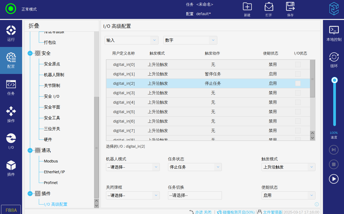Toggle I/O state checkbox for digital_in[2]
344x214 pixels.
point(298,83)
